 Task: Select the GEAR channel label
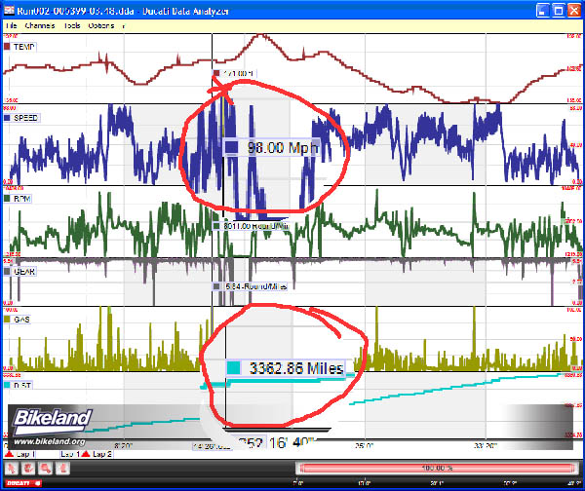(x=26, y=272)
